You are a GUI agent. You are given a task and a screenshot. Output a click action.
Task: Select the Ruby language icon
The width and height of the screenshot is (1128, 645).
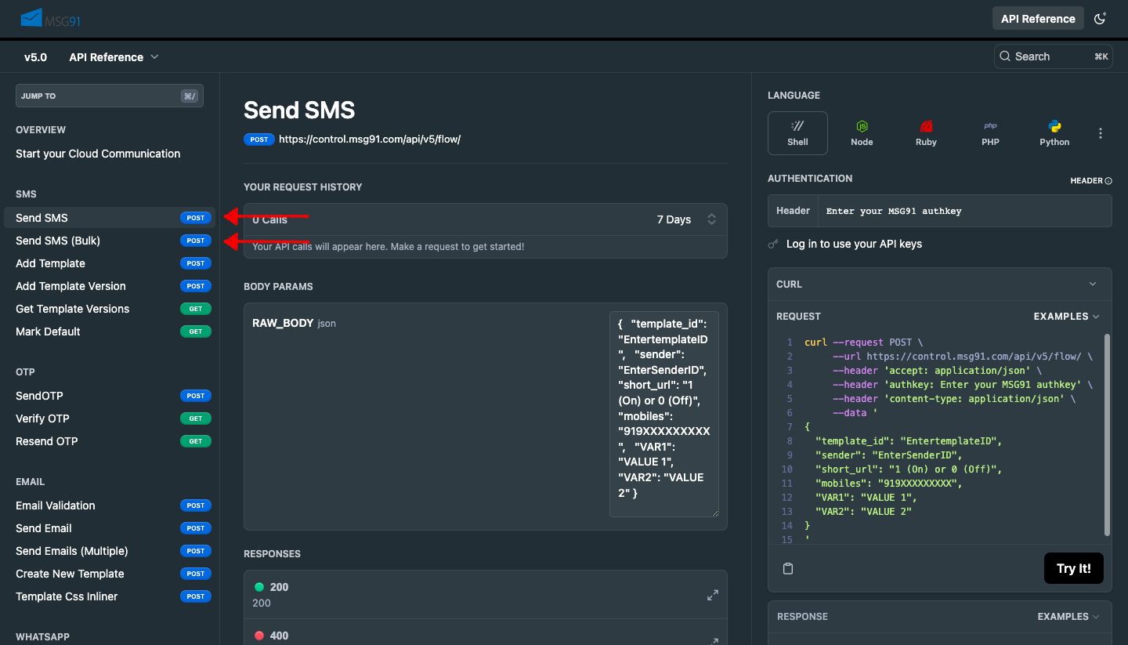926,133
